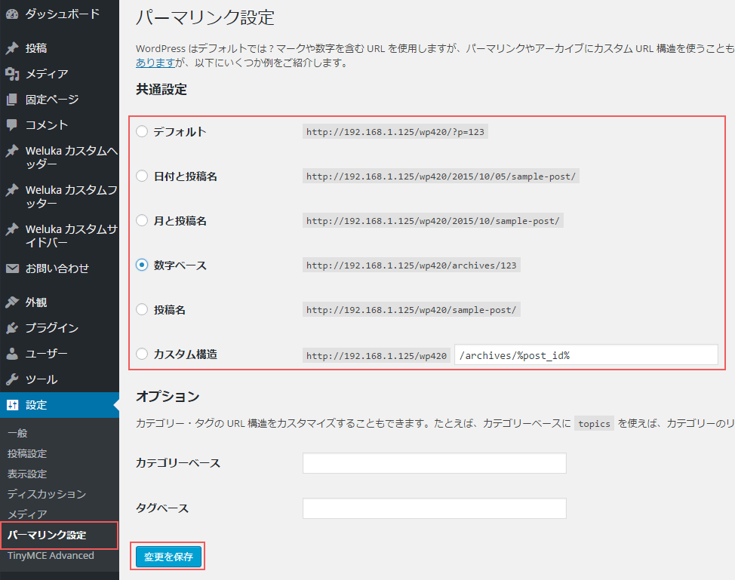
Task: Click the Dashboard gauge icon
Action: [12, 14]
